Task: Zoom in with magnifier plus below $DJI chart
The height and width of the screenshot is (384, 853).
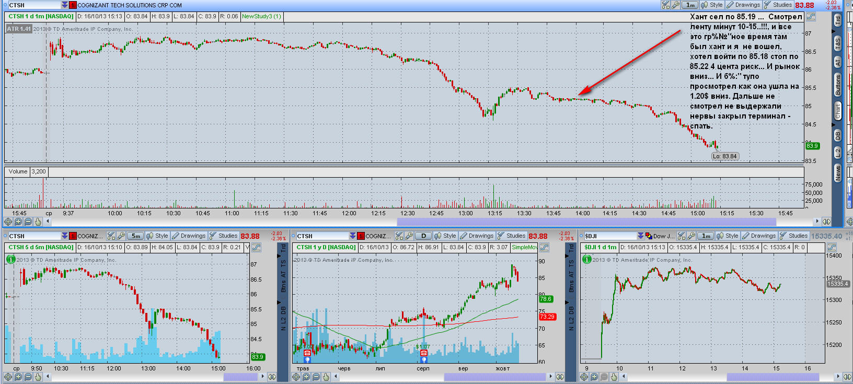Action: click(x=594, y=377)
